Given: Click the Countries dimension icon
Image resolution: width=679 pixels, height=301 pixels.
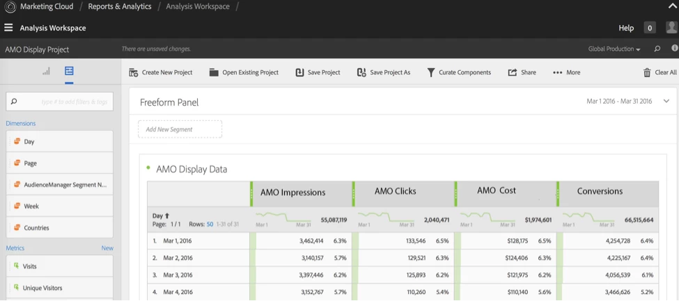Looking at the screenshot, I should (17, 227).
